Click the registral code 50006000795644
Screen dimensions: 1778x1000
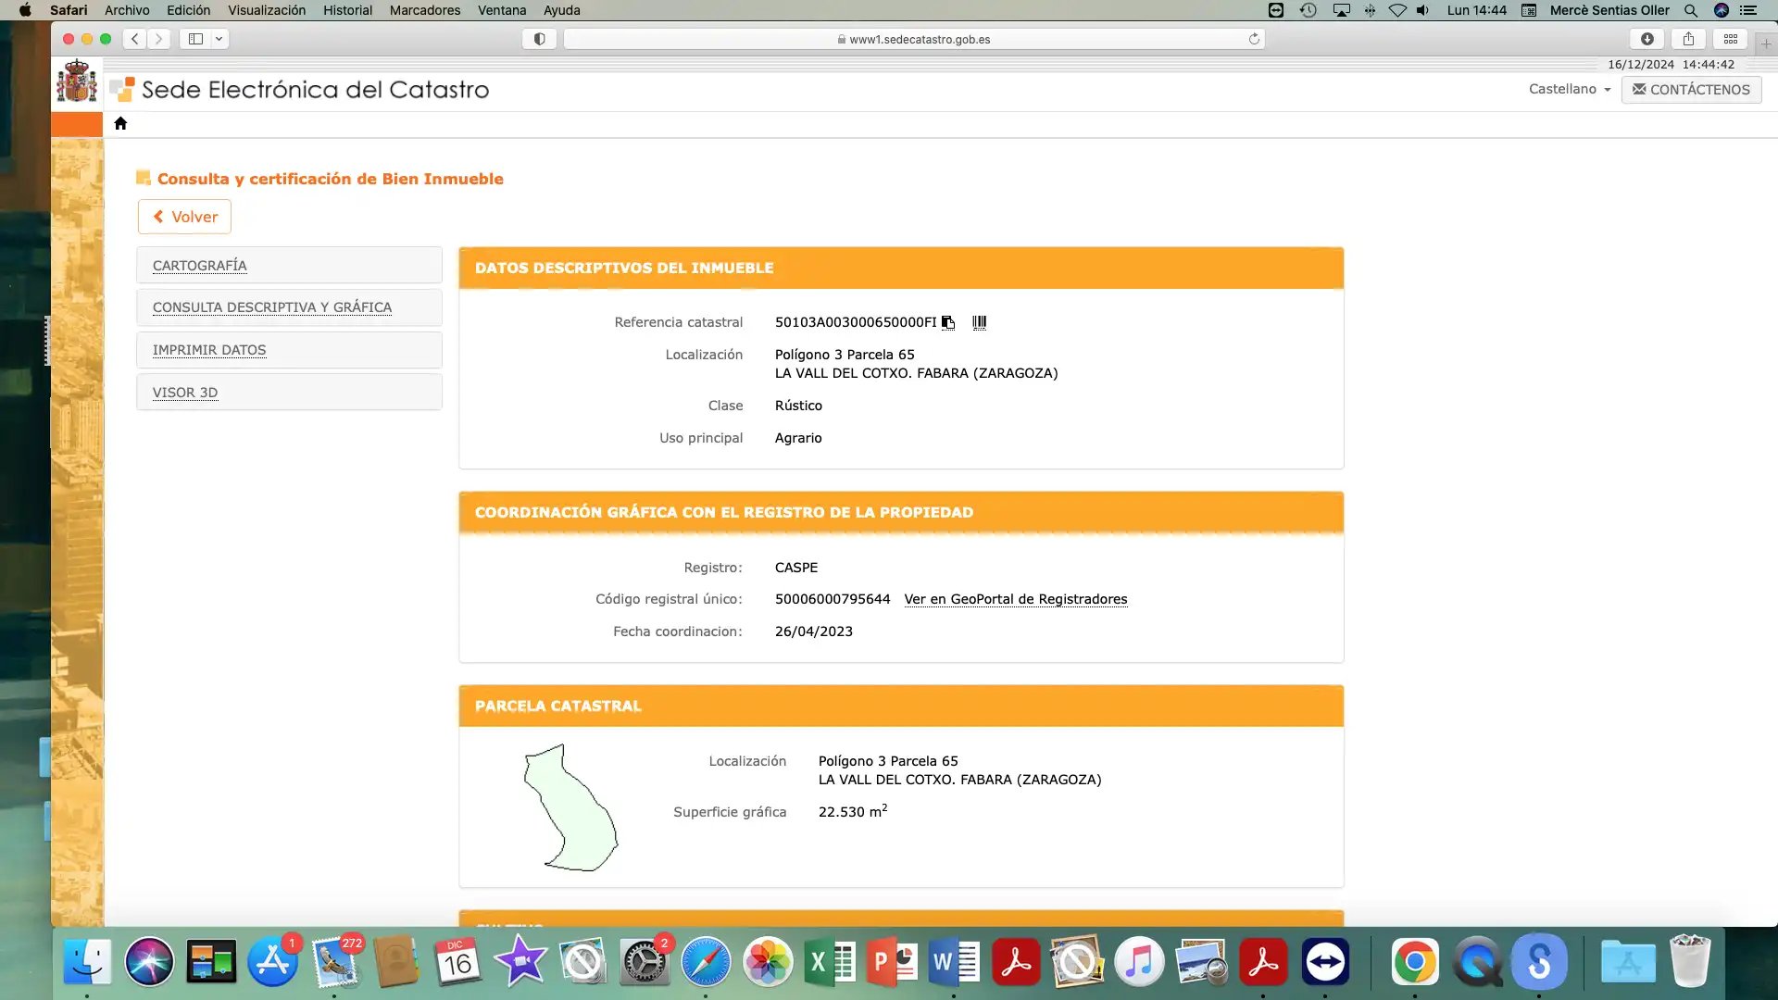(833, 599)
